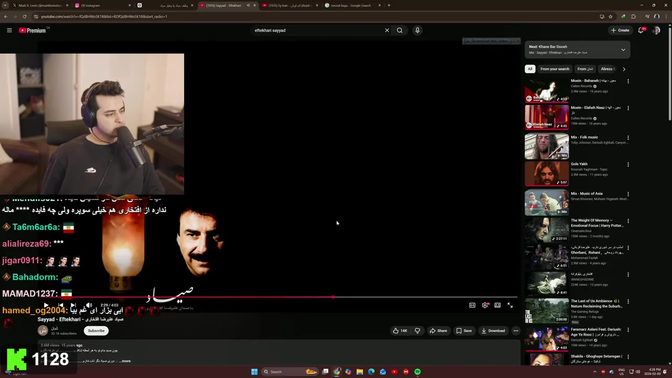Go to YouTube Premium home logo
672x378 pixels.
tap(33, 30)
